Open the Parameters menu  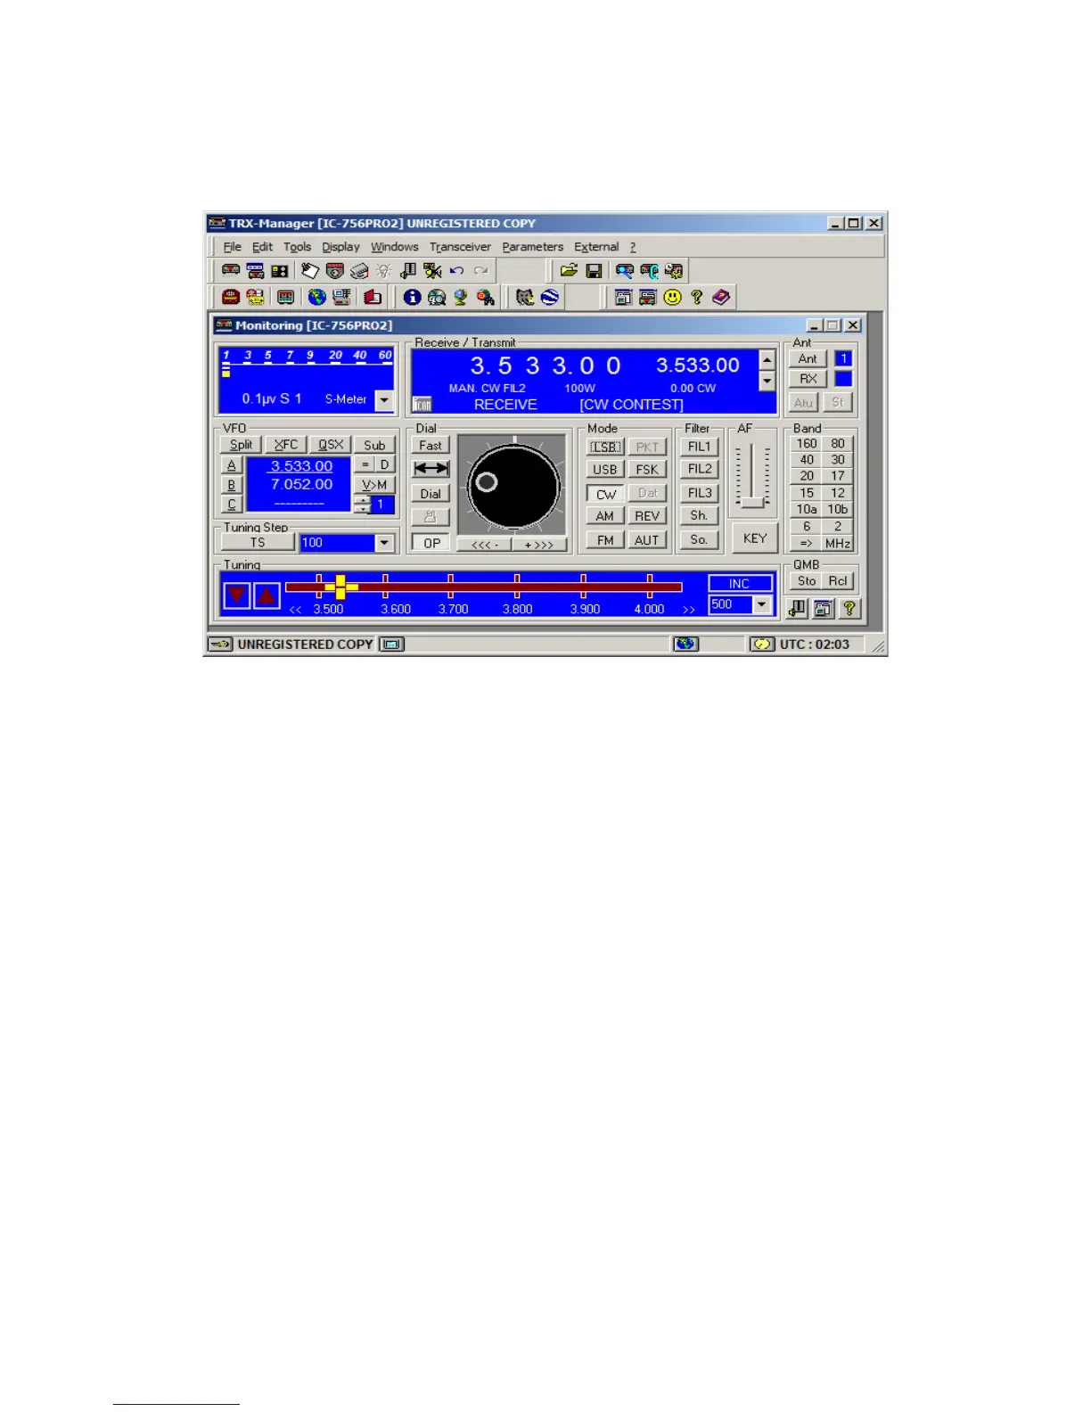click(532, 247)
